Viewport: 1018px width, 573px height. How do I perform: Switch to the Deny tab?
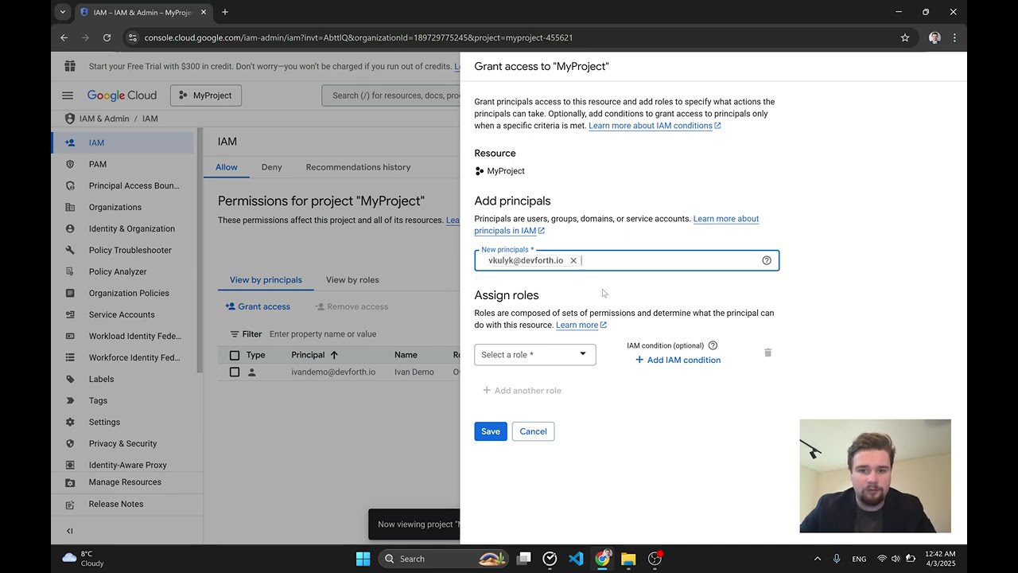coord(271,167)
